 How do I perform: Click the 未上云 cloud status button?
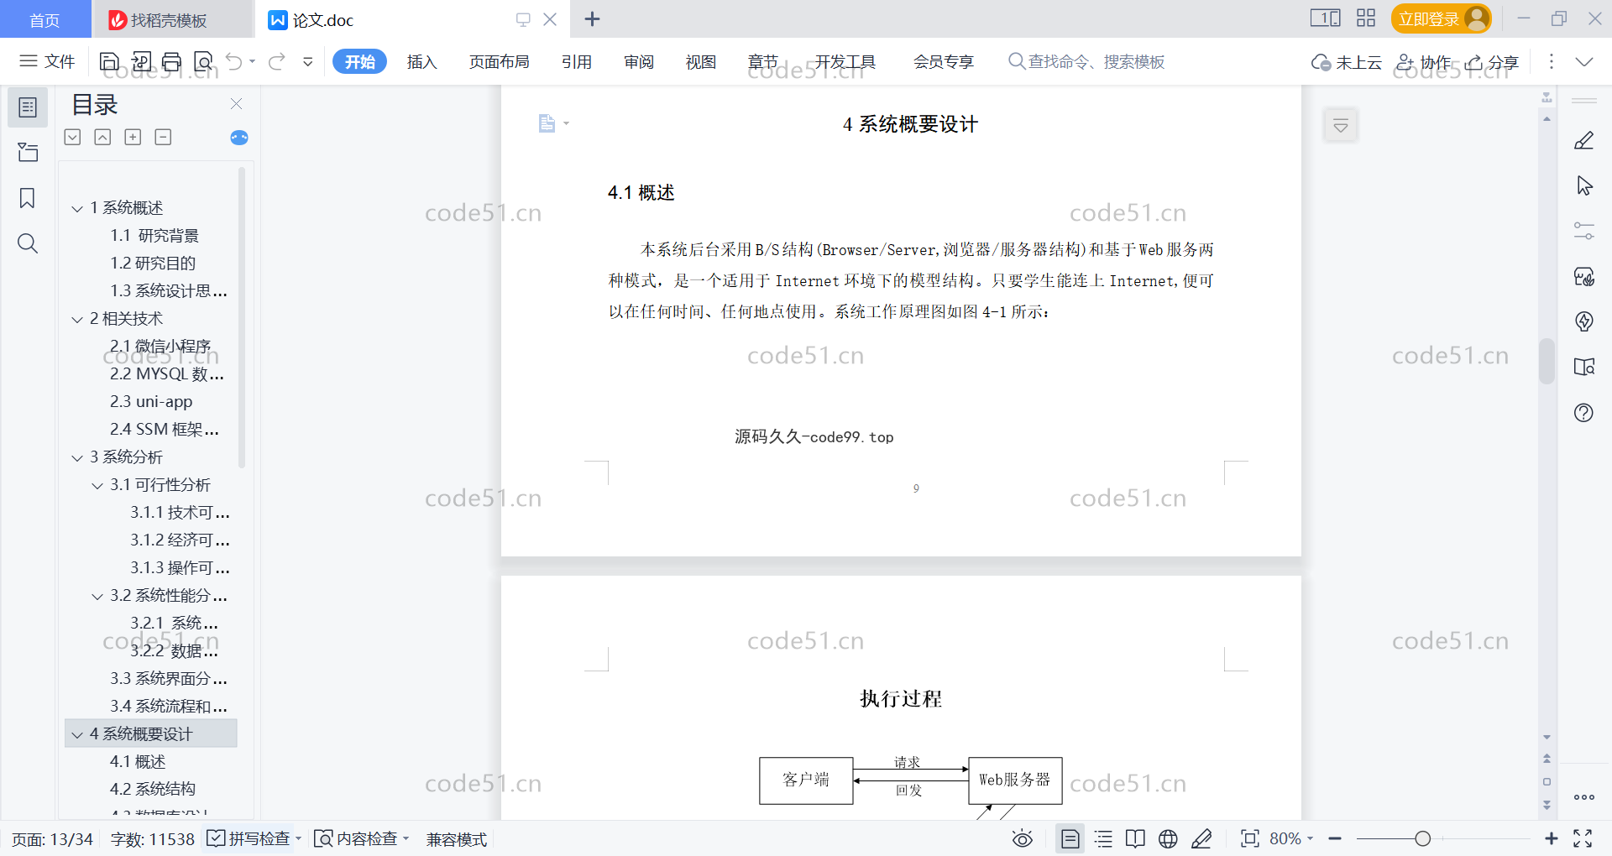(1347, 62)
